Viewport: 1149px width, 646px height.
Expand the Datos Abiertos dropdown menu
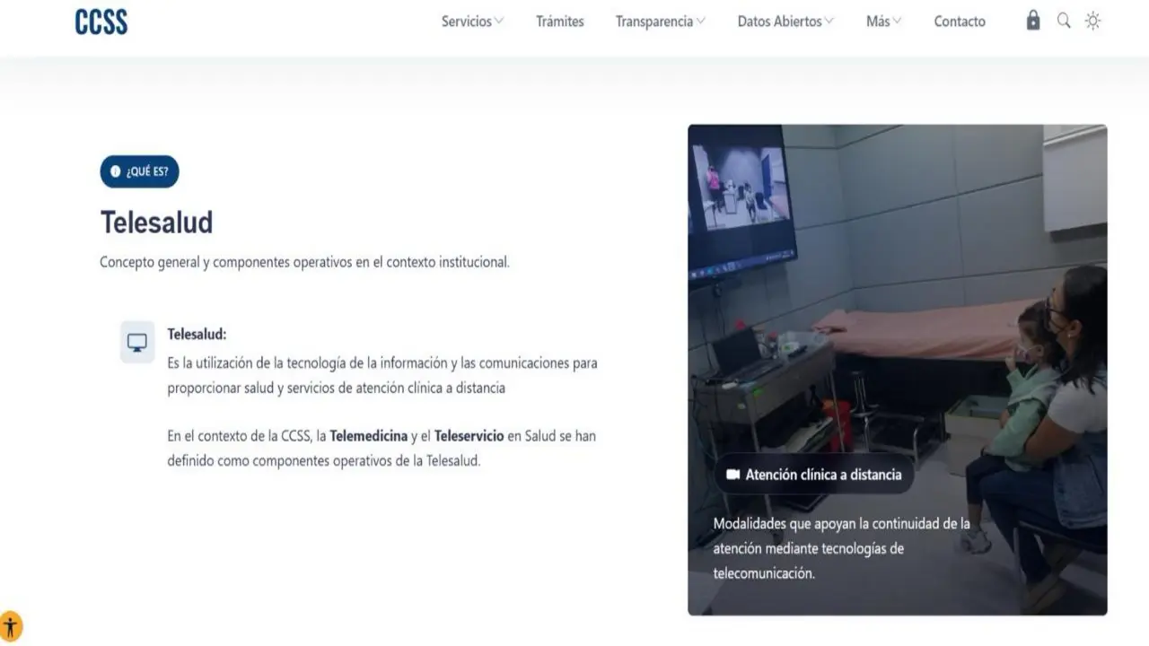(785, 22)
